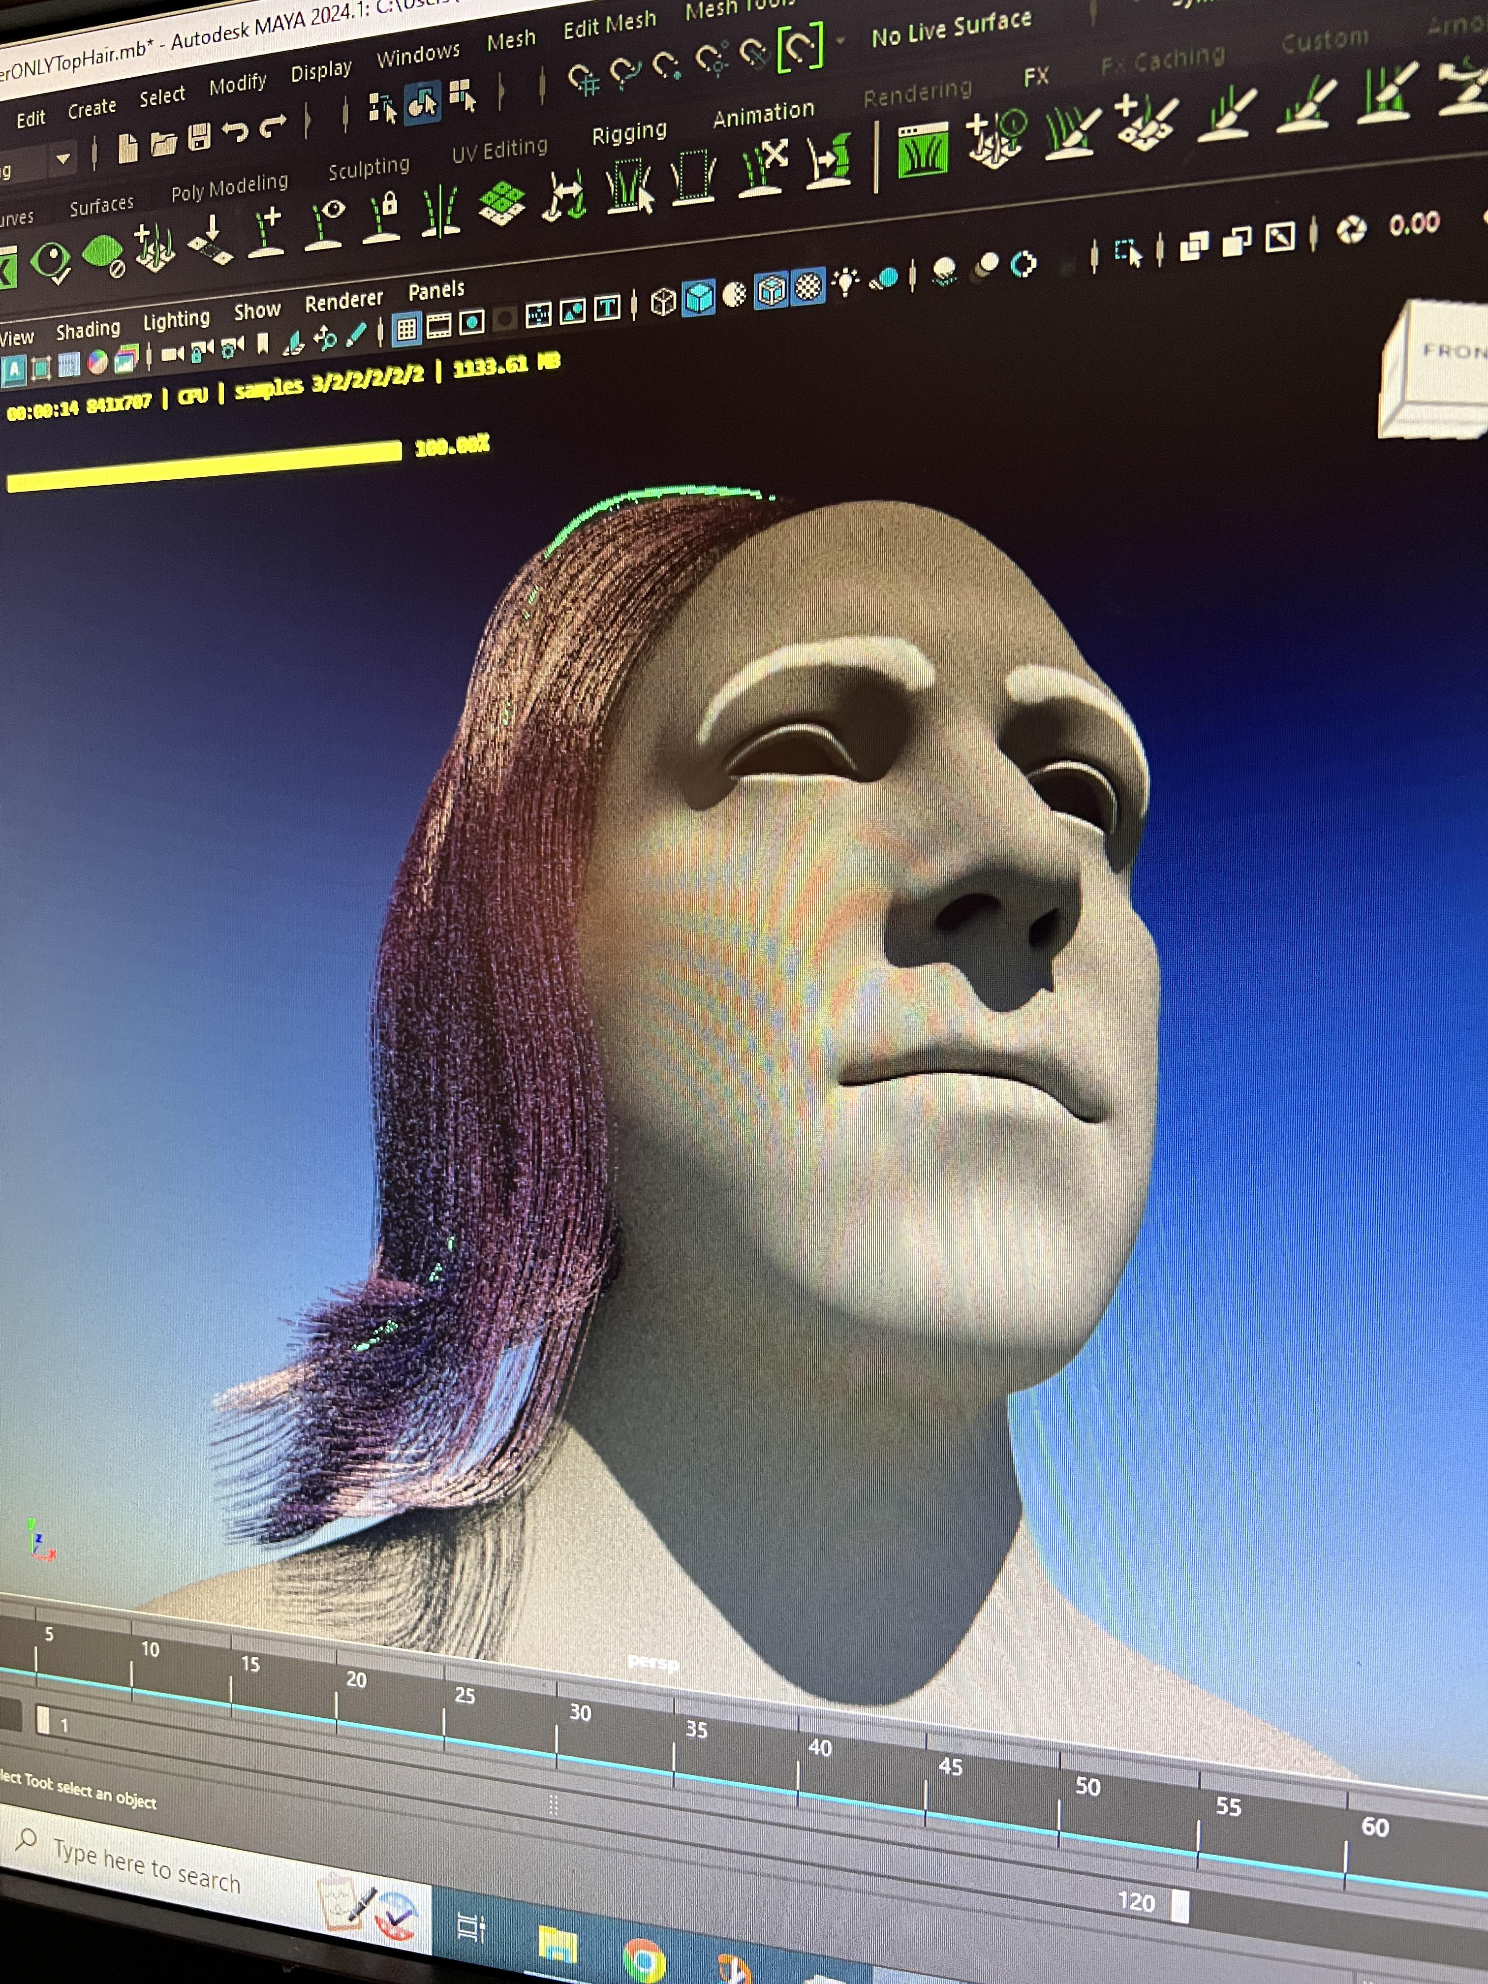Click the Save scene floppy icon

point(199,138)
